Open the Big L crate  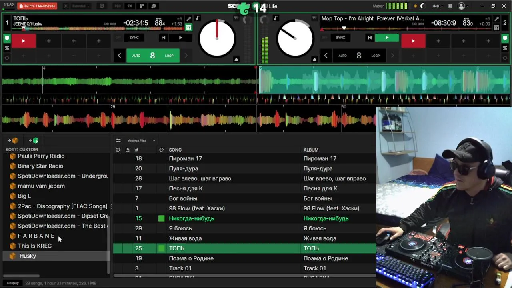click(24, 196)
